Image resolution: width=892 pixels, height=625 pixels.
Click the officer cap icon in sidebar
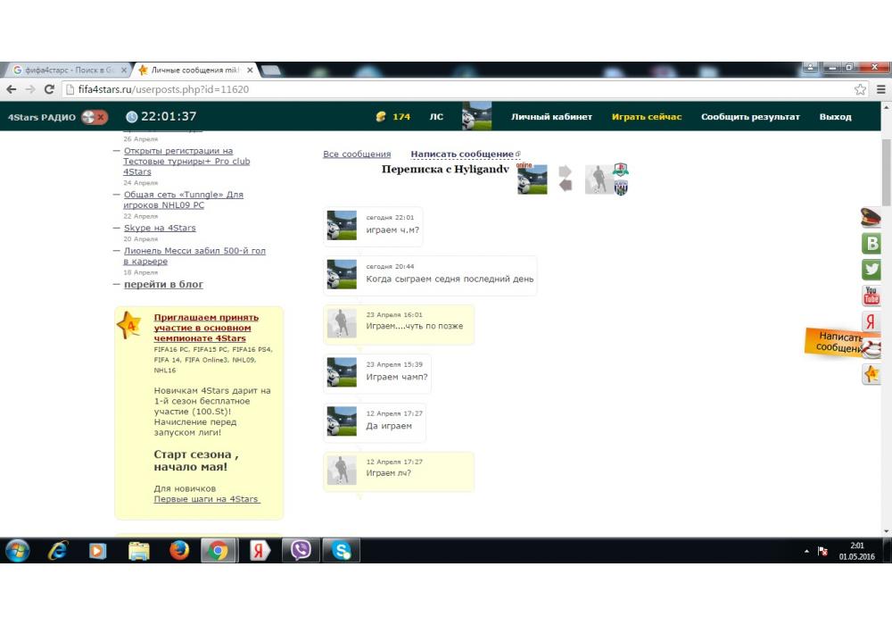[871, 217]
